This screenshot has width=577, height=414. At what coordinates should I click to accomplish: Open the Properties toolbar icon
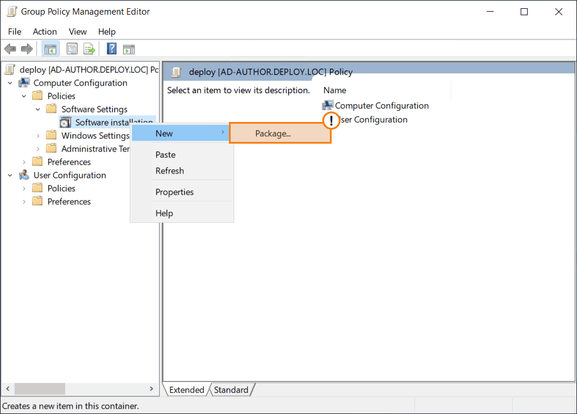click(72, 49)
